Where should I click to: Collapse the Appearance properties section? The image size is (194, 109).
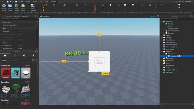click(x=1, y=22)
